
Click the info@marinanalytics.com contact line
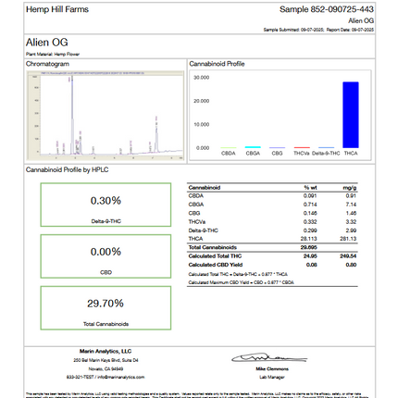[106, 377]
